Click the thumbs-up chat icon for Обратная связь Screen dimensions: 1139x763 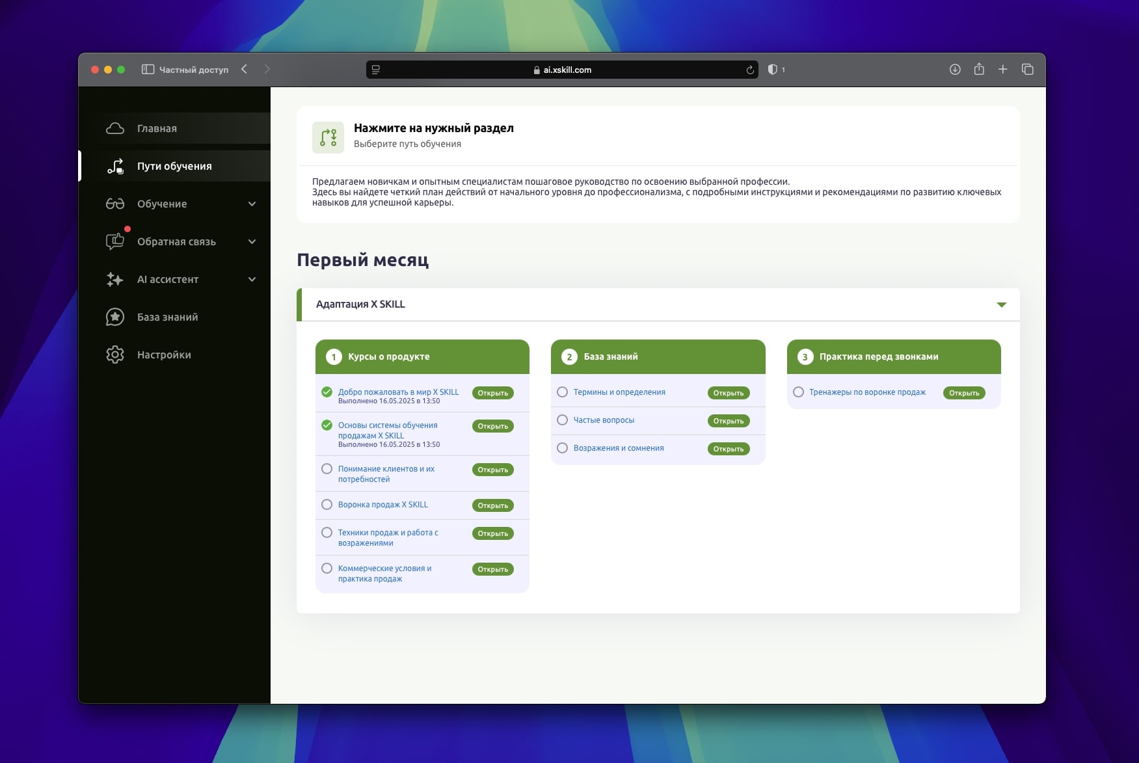tap(115, 241)
